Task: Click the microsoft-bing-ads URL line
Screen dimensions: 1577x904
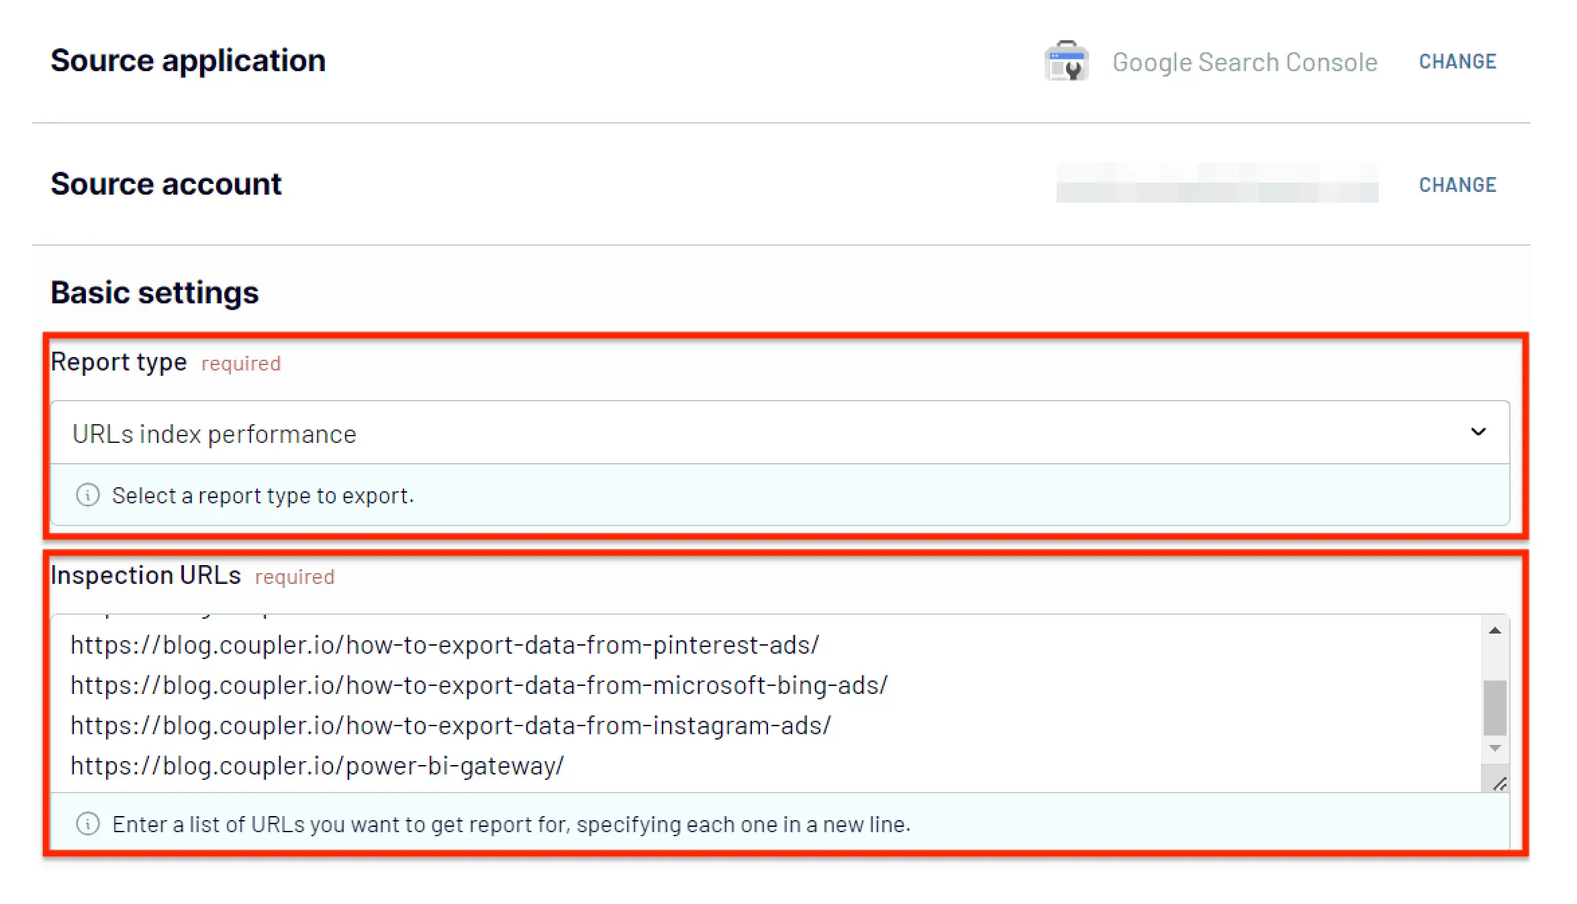Action: coord(479,685)
